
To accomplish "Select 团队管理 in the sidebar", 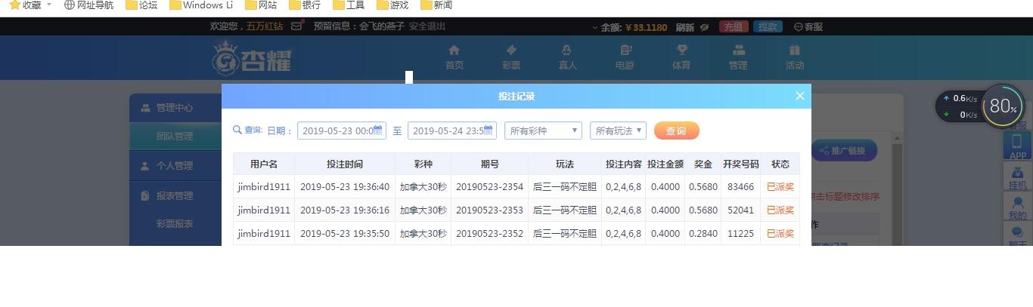I will click(x=175, y=137).
